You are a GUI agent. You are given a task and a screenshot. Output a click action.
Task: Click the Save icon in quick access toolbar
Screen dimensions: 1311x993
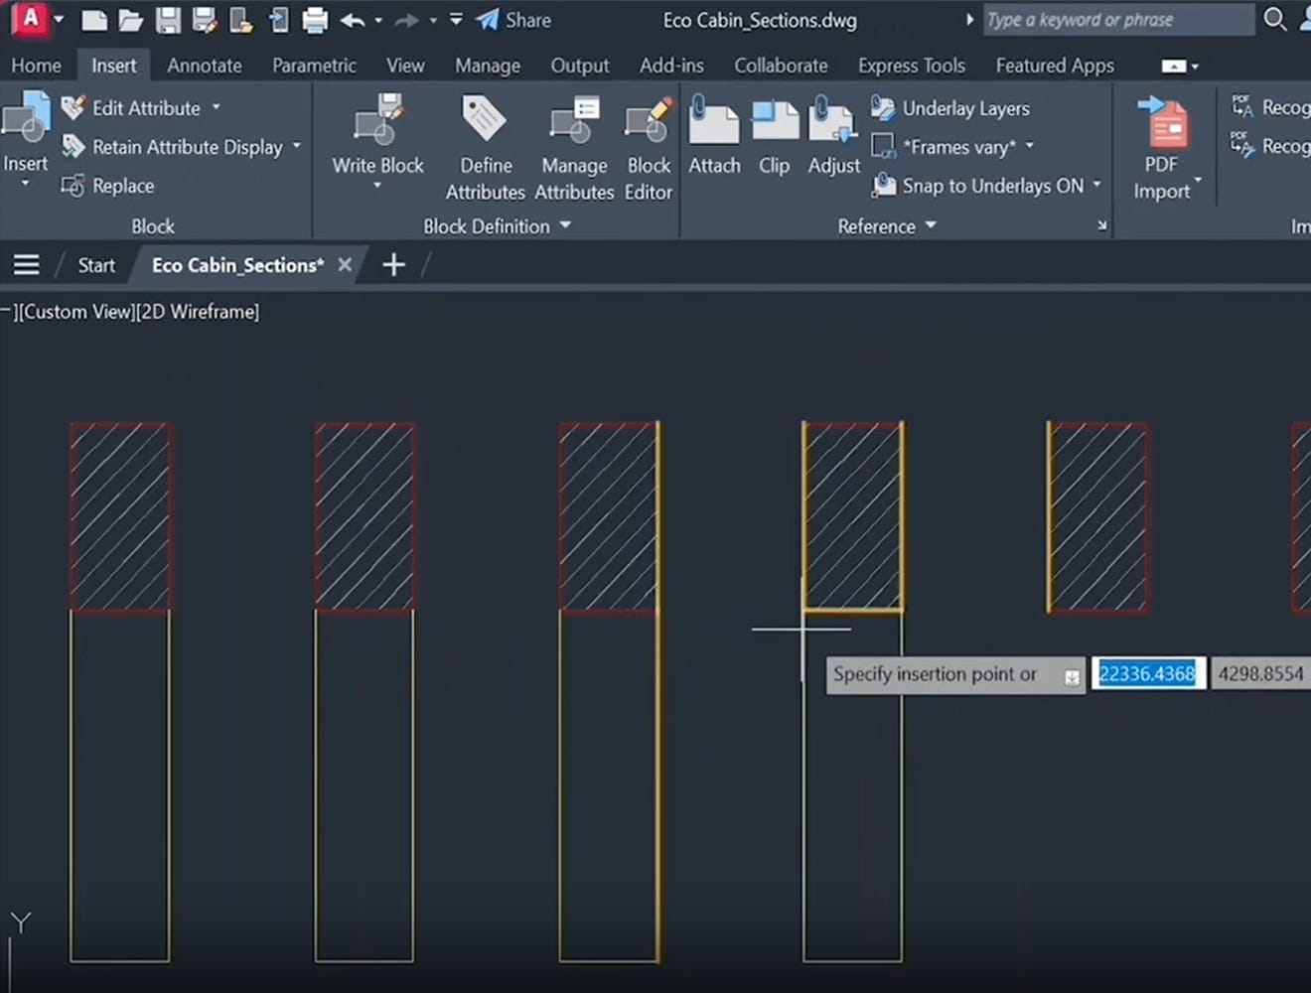tap(168, 20)
